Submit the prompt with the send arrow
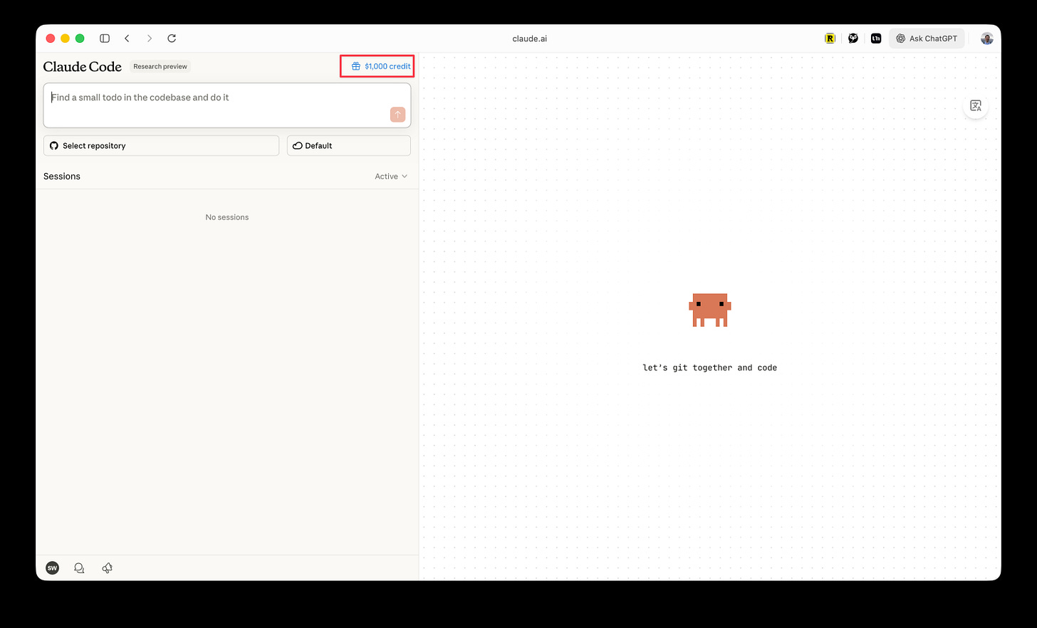The height and width of the screenshot is (628, 1037). click(397, 114)
